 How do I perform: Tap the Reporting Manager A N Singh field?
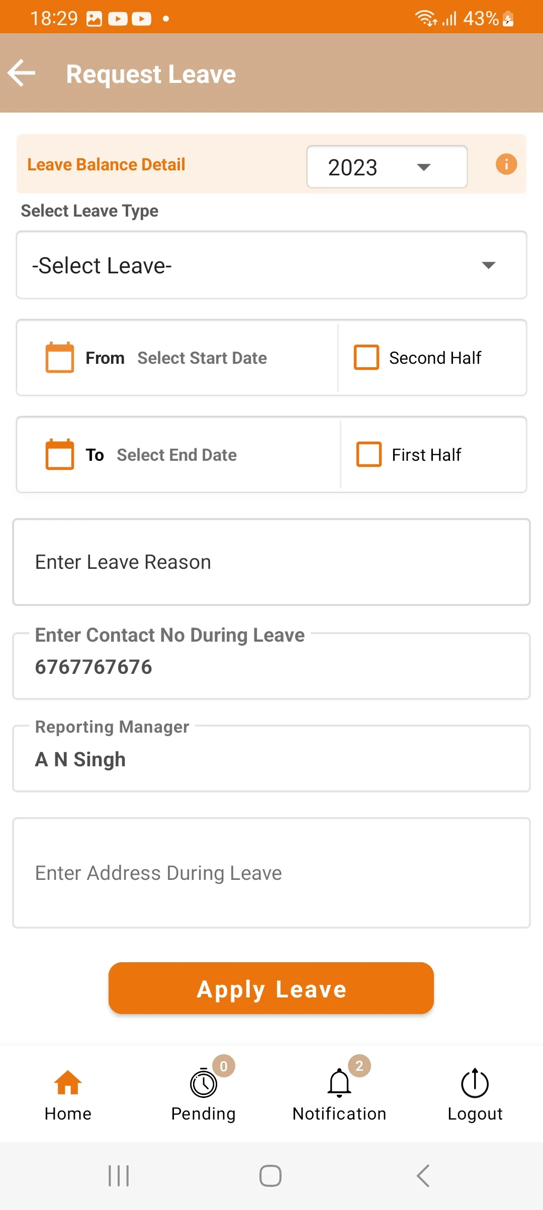[x=271, y=758]
